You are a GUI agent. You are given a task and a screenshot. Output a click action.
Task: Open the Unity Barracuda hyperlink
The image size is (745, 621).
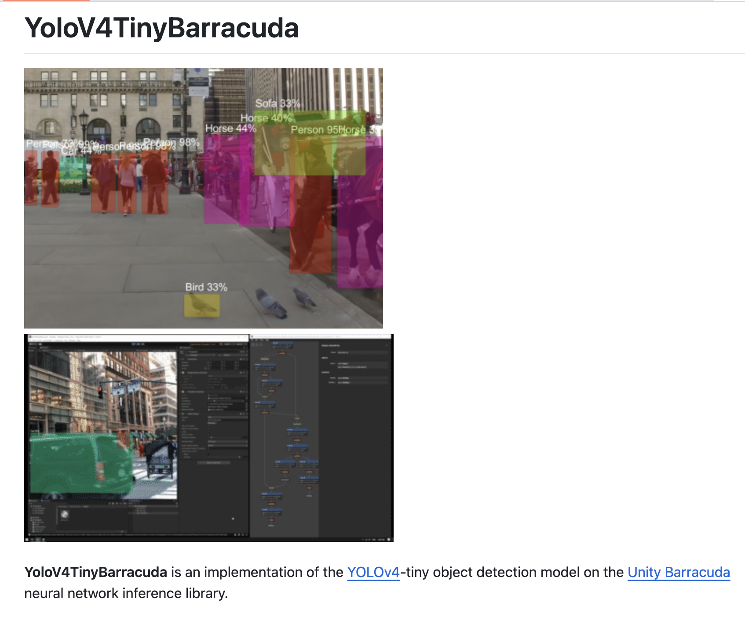679,572
